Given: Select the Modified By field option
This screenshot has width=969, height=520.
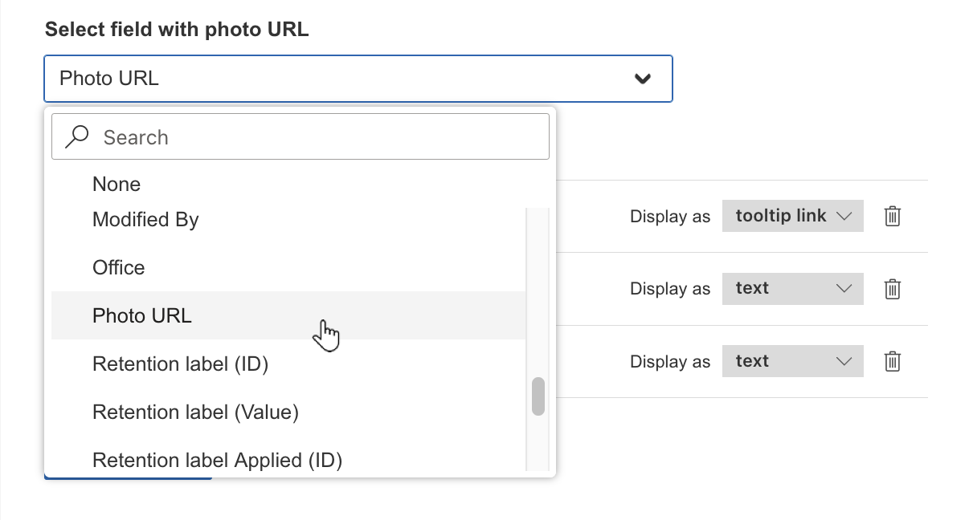Looking at the screenshot, I should (145, 220).
